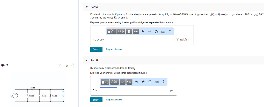Screen dimensions: 265x107
Task: Go to previous figure arrow
Action: 60,65
